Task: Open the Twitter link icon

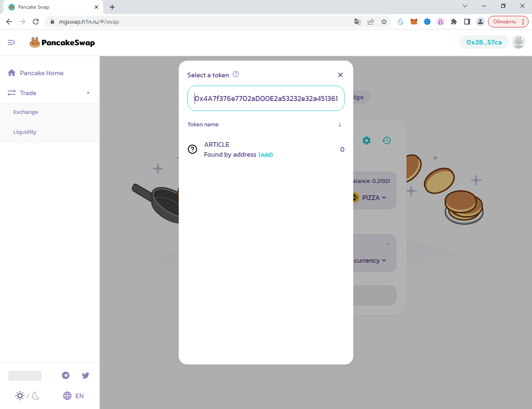Action: point(86,375)
